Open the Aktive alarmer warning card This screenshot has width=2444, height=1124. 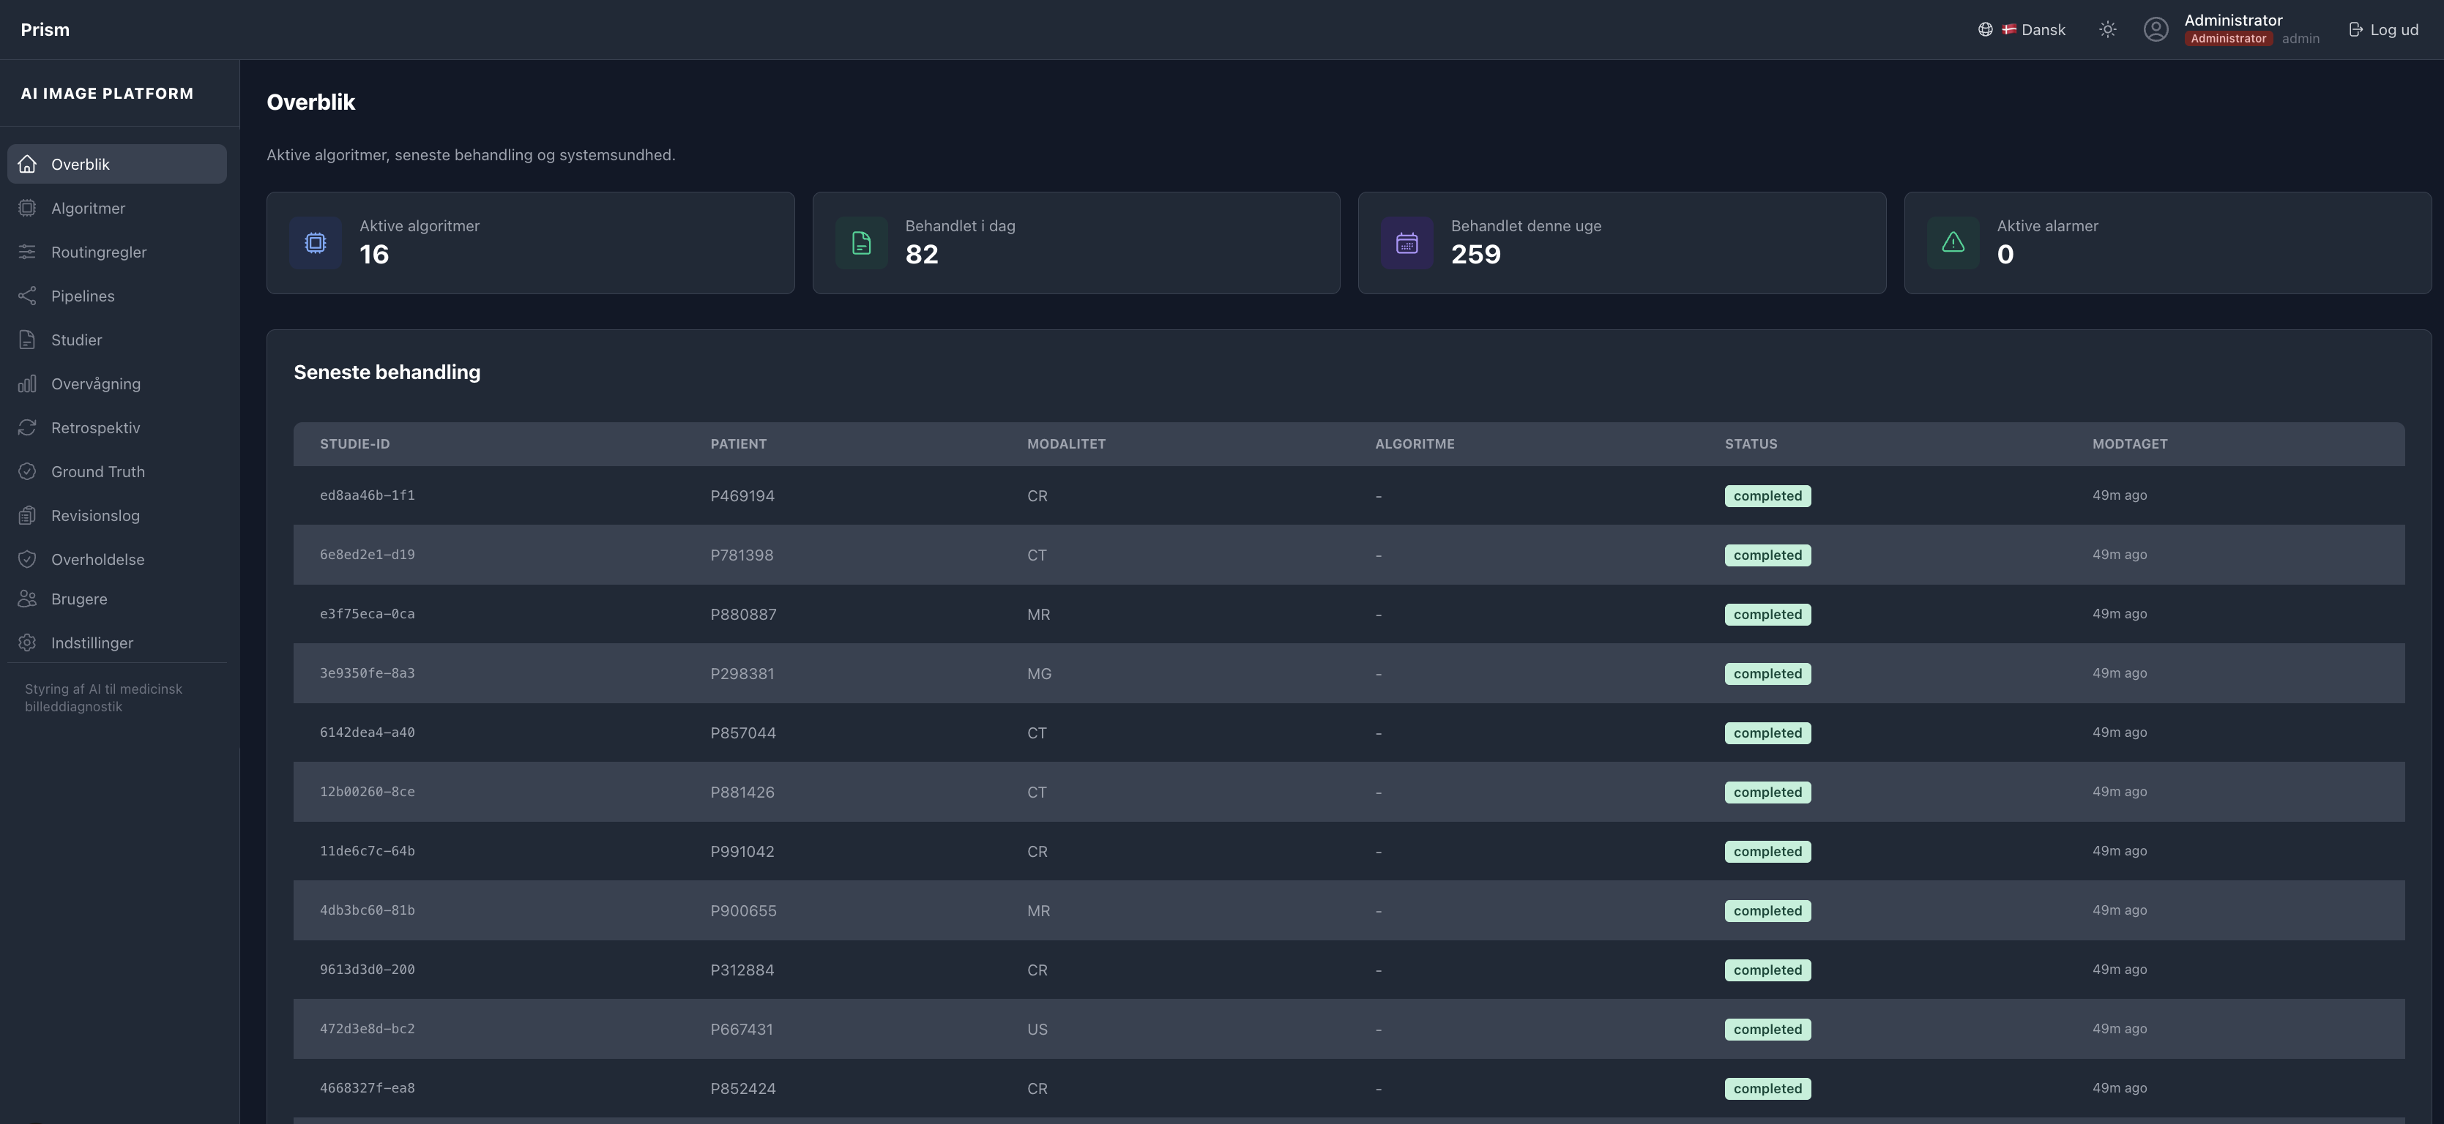(x=2167, y=243)
